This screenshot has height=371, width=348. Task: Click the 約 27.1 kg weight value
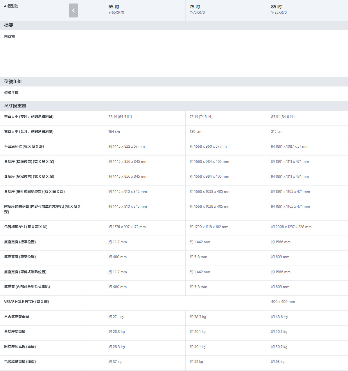click(x=116, y=317)
